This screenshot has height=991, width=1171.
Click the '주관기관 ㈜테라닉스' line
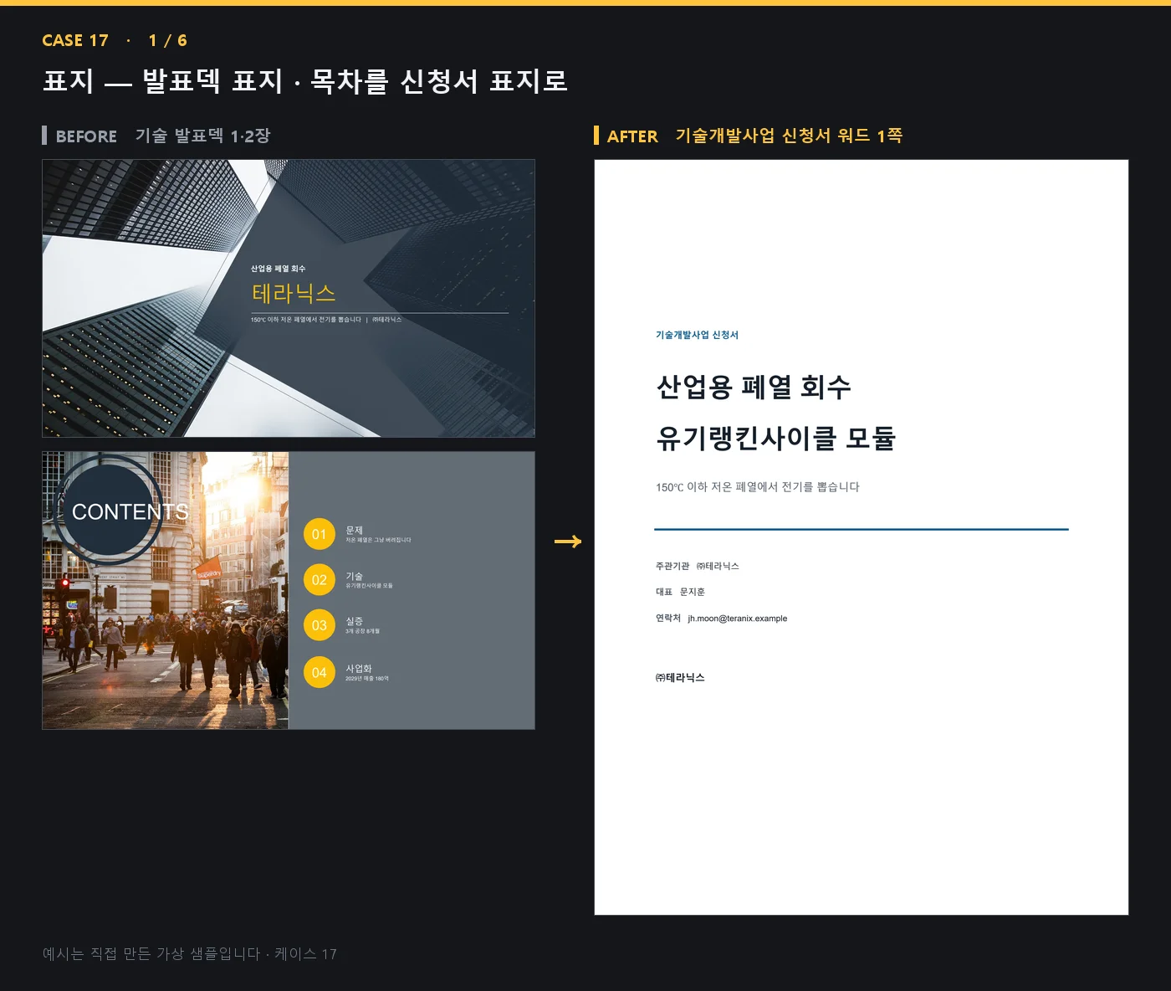697,566
